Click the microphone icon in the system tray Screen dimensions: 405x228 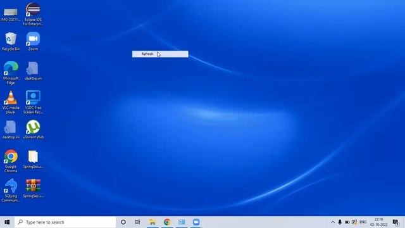point(340,222)
